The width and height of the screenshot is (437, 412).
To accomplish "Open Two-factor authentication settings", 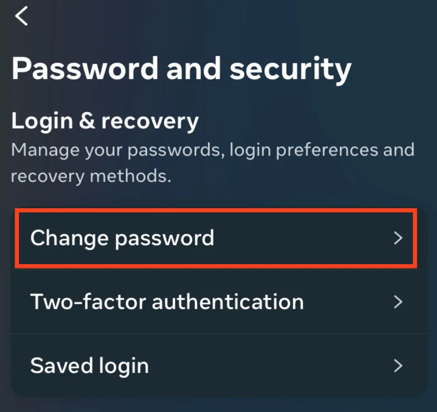I will point(167,302).
